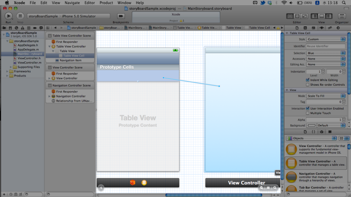Toggle the debug area view button
Image resolution: width=351 pixels, height=197 pixels.
tap(322, 16)
